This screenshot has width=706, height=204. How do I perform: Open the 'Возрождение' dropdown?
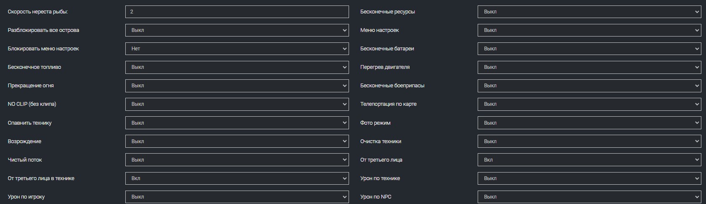(237, 141)
